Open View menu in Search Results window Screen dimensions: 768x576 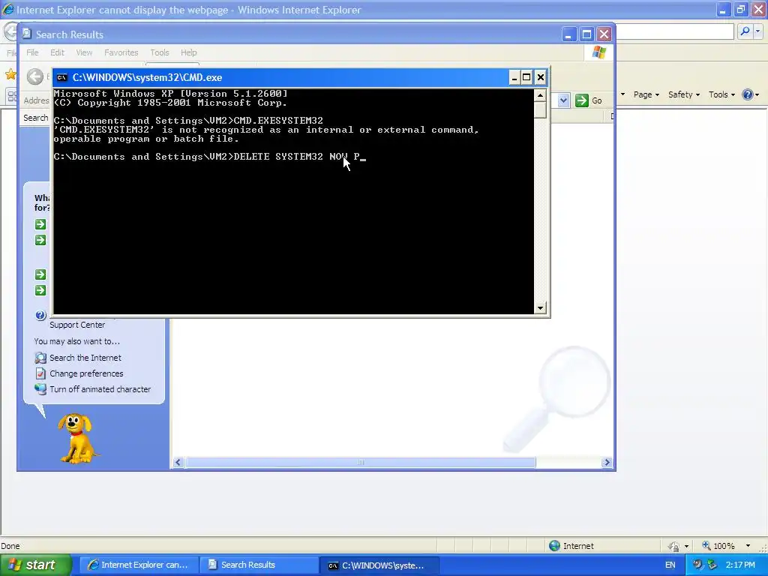[84, 52]
